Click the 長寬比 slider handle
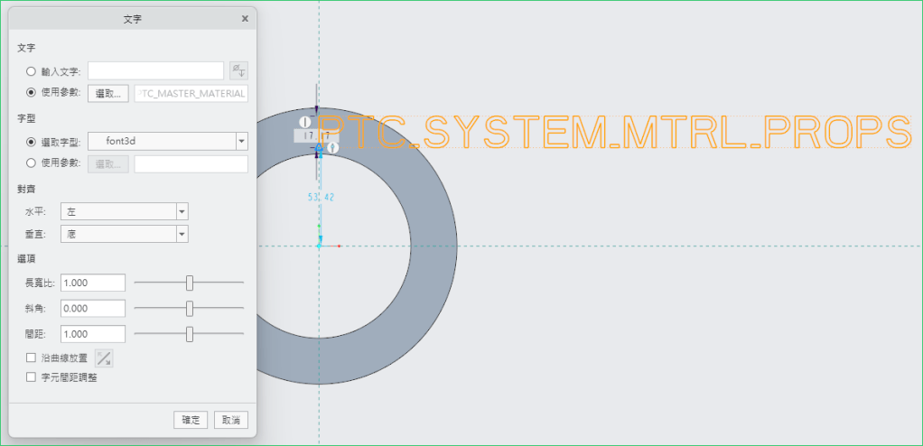 pos(190,283)
